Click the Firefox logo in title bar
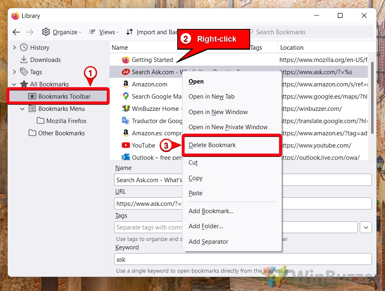 pos(15,15)
